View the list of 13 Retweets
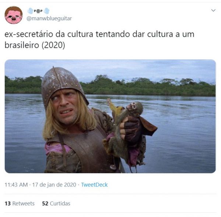 20,203
